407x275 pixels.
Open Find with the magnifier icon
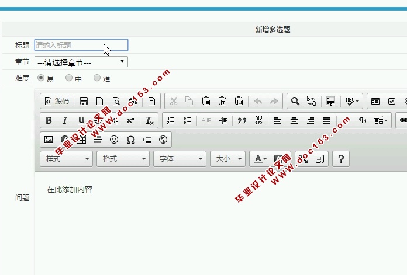tap(295, 101)
